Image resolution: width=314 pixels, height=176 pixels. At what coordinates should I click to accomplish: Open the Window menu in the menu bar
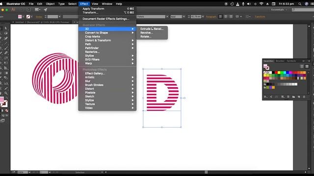pos(107,4)
